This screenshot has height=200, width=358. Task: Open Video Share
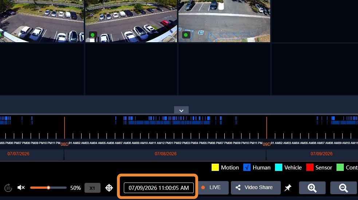pos(256,188)
